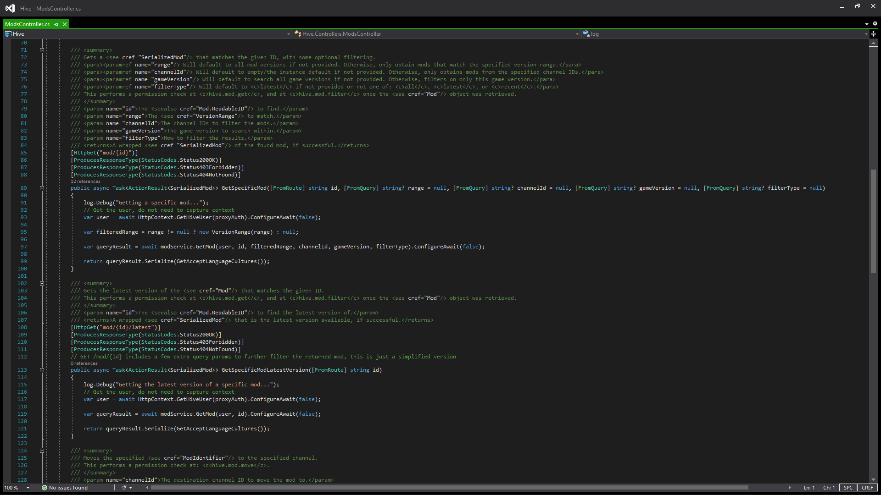Click the horizontal scrollbar left arrow
The height and width of the screenshot is (495, 881).
pos(147,488)
